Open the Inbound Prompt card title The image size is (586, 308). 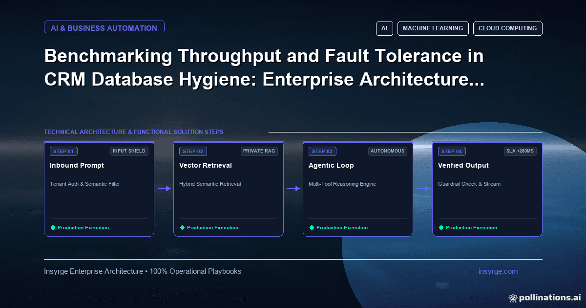pos(77,165)
